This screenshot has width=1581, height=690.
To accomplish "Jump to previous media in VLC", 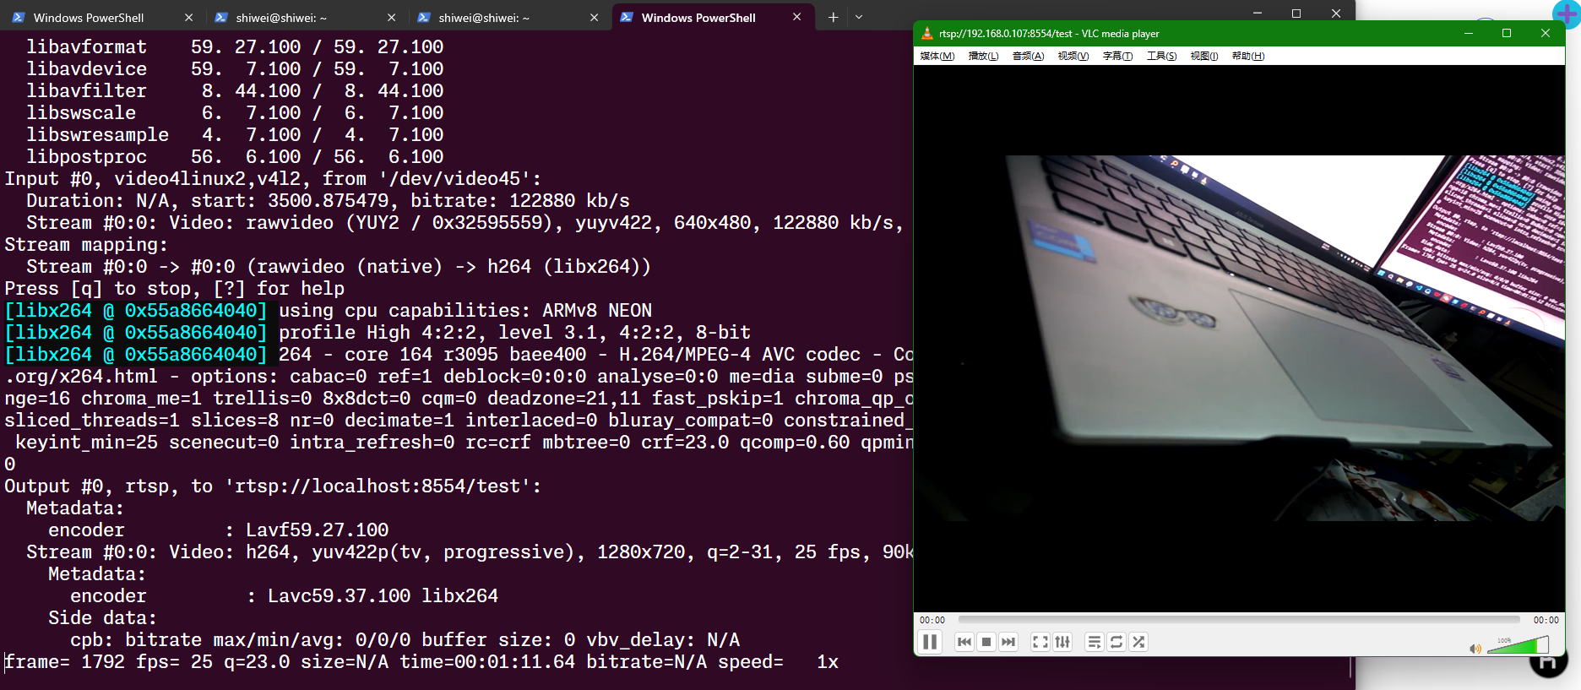I will click(964, 642).
